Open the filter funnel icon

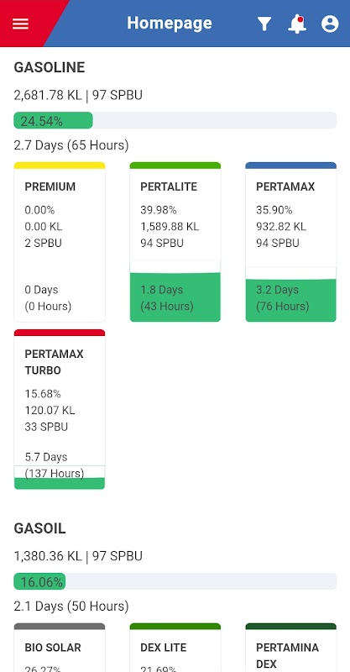pyautogui.click(x=264, y=24)
